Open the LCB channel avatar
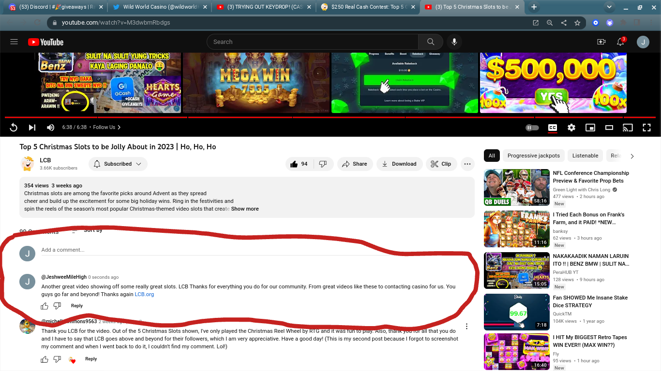 [x=27, y=164]
